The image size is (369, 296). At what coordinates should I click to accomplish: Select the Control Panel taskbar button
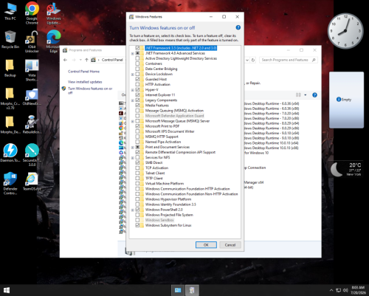click(x=178, y=290)
